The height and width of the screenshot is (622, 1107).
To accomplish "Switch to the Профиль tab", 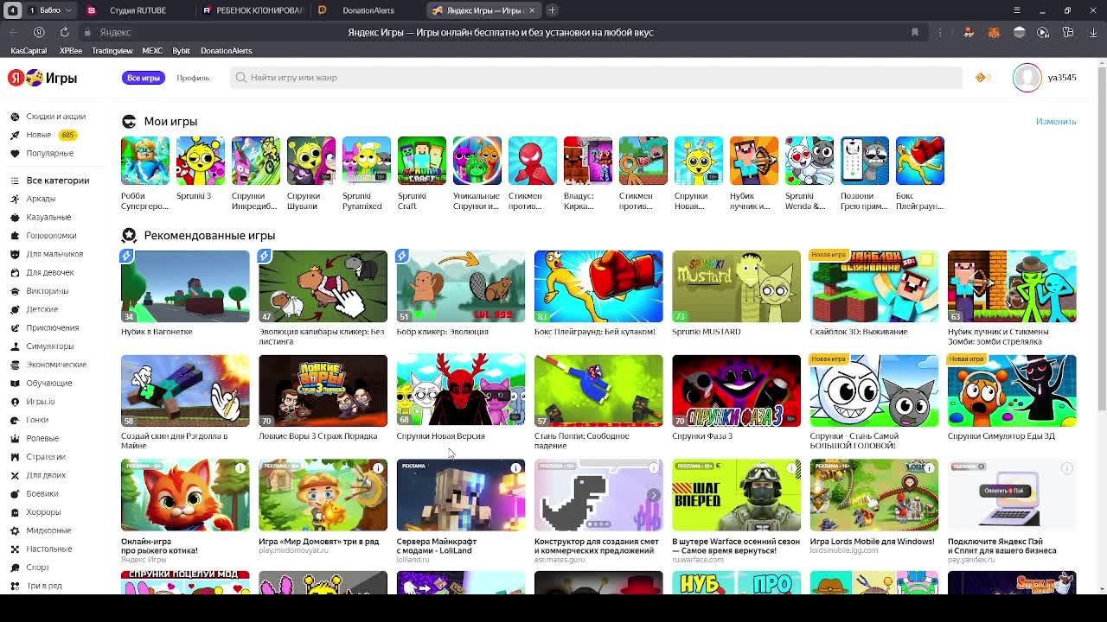I will point(193,78).
